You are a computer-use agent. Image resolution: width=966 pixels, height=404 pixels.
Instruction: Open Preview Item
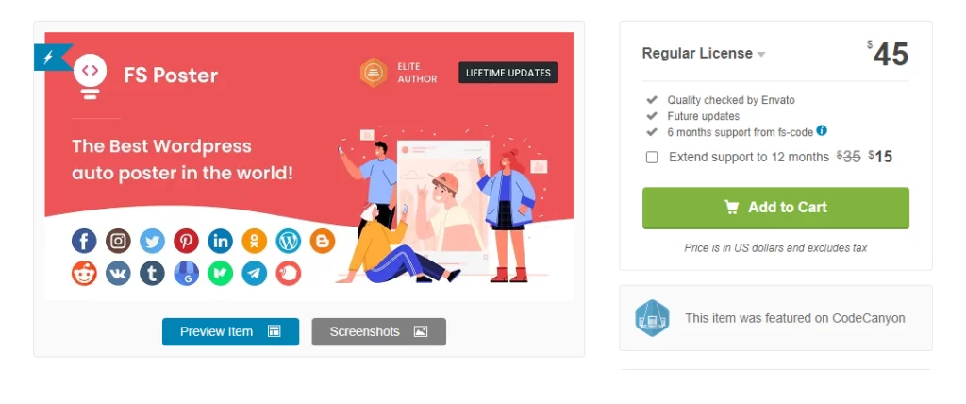tap(230, 332)
